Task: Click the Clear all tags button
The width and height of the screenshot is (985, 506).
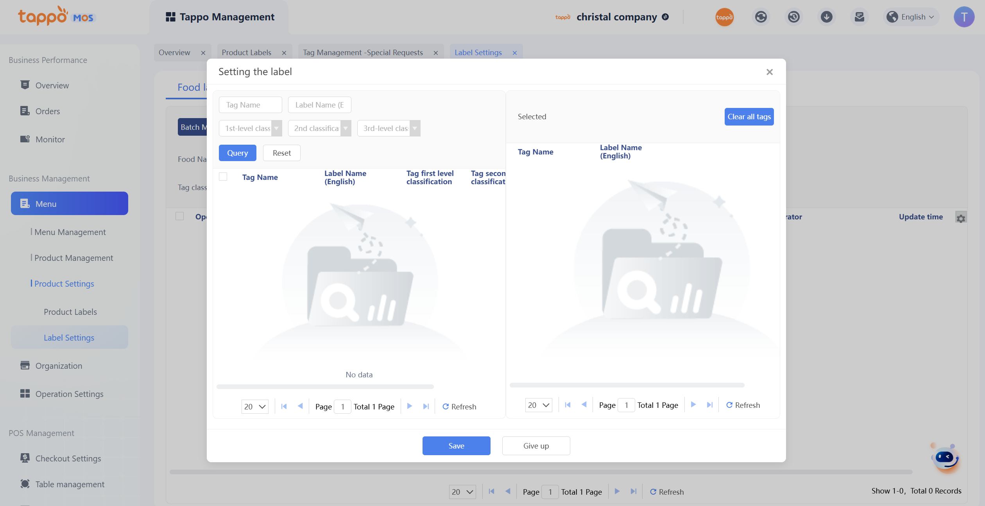Action: tap(749, 117)
